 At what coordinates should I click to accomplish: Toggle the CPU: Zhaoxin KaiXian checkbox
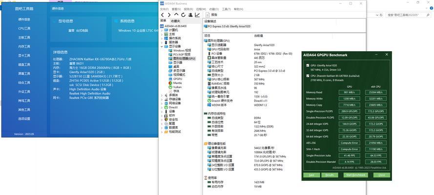click(x=308, y=76)
